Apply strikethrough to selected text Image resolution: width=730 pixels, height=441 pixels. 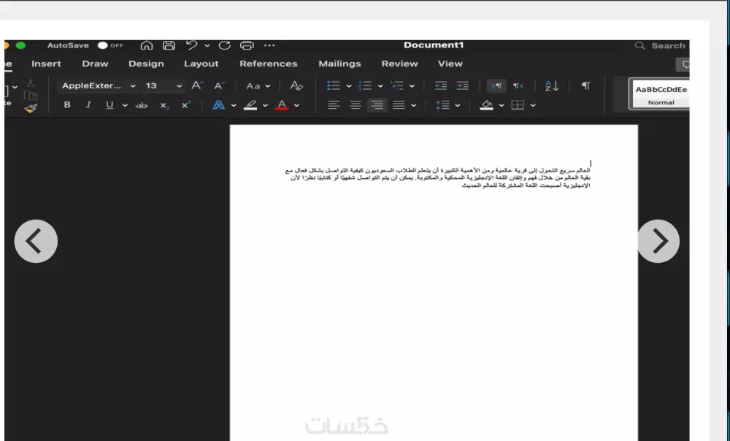(x=142, y=104)
